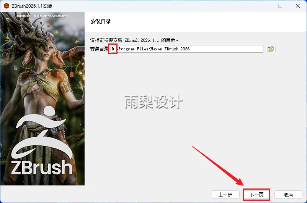The width and height of the screenshot is (307, 203).
Task: Open the folder browse icon beside install path
Action: [x=271, y=49]
